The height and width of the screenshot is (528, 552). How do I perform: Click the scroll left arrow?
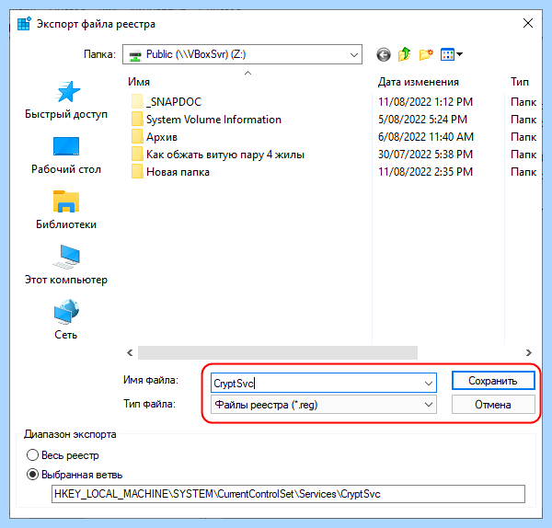(x=130, y=352)
